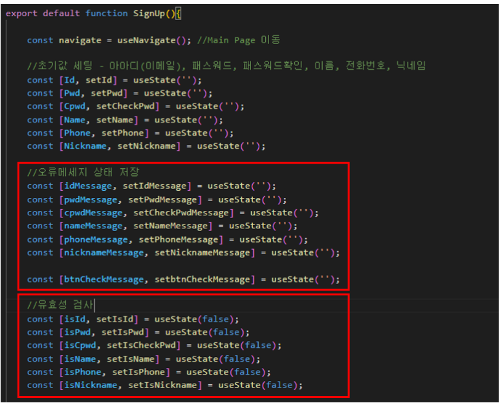Click the '//오류메세지 상태 저장' comment
This screenshot has width=500, height=403.
pyautogui.click(x=83, y=172)
